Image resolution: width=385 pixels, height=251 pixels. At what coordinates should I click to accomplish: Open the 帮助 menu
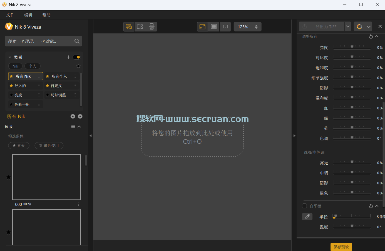(x=46, y=15)
